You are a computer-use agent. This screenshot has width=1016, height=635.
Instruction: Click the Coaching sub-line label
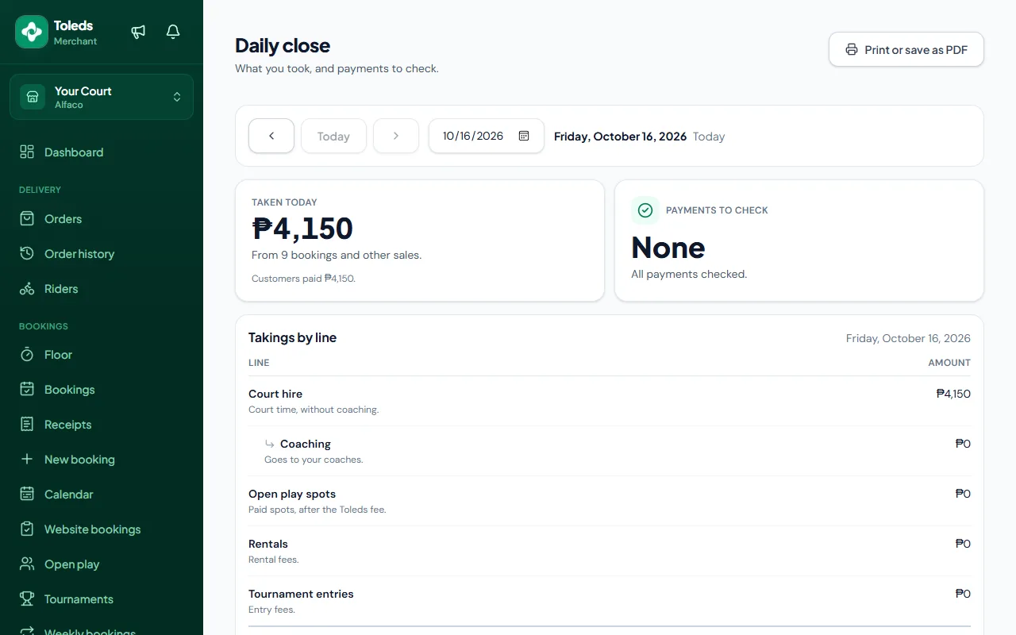click(x=306, y=444)
